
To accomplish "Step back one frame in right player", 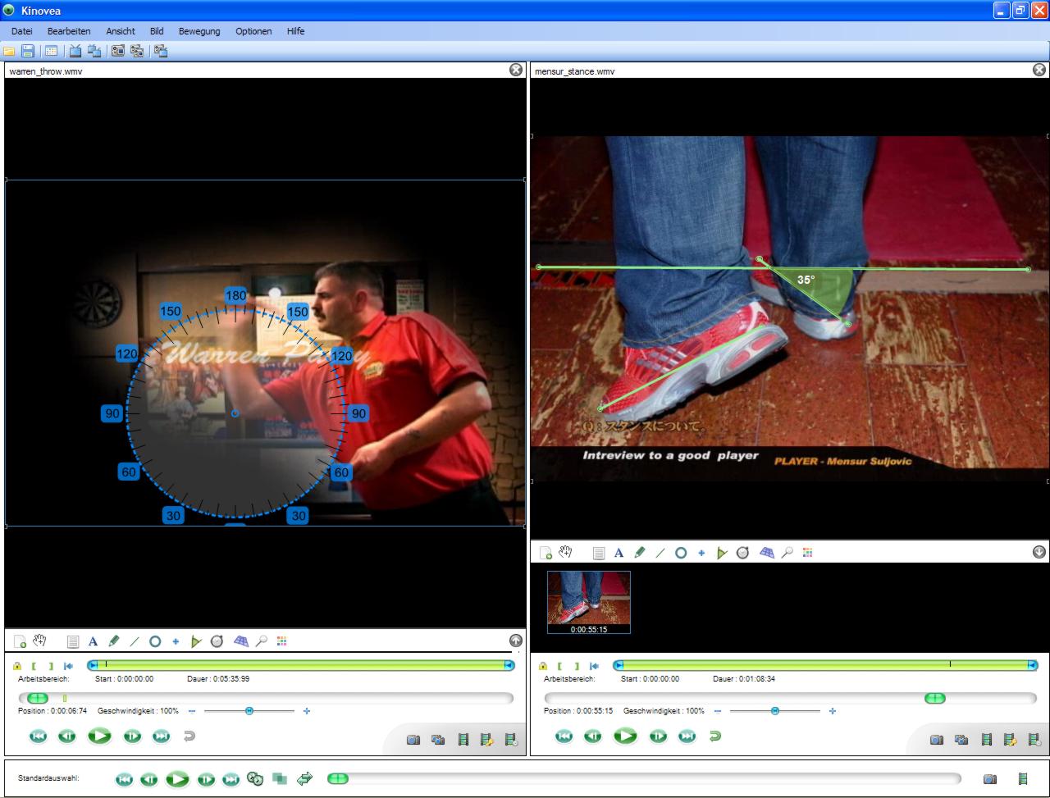I will [592, 736].
